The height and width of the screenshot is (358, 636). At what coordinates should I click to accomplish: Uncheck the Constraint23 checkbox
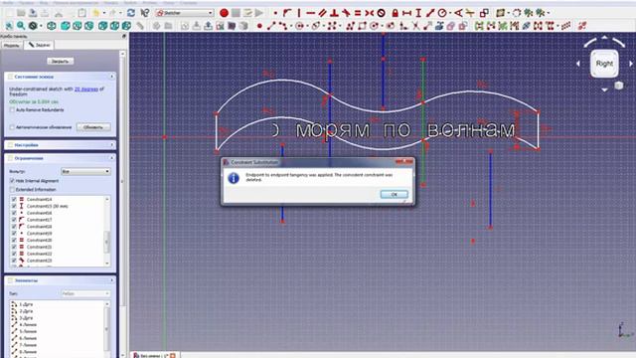(x=14, y=261)
